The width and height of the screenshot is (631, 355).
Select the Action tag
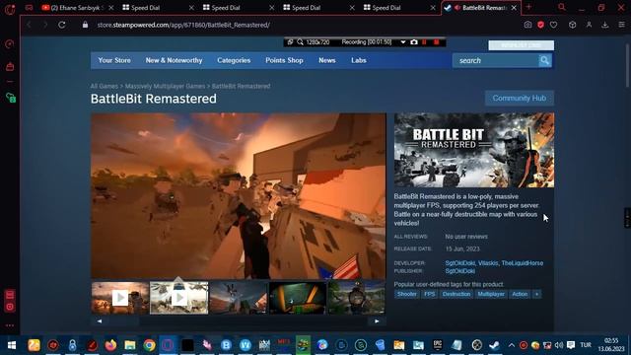pyautogui.click(x=520, y=294)
